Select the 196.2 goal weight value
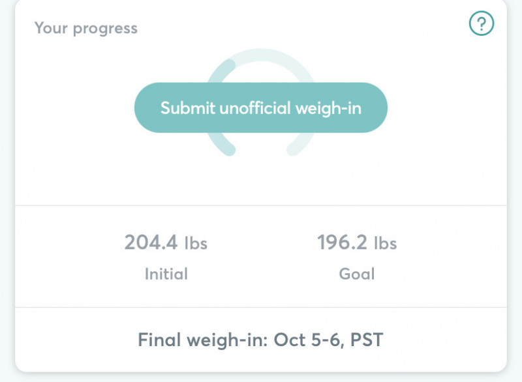The image size is (522, 382). pos(343,243)
